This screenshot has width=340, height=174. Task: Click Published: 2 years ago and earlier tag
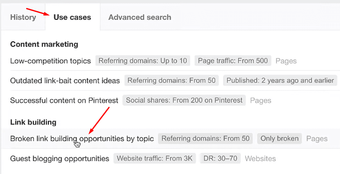280,81
